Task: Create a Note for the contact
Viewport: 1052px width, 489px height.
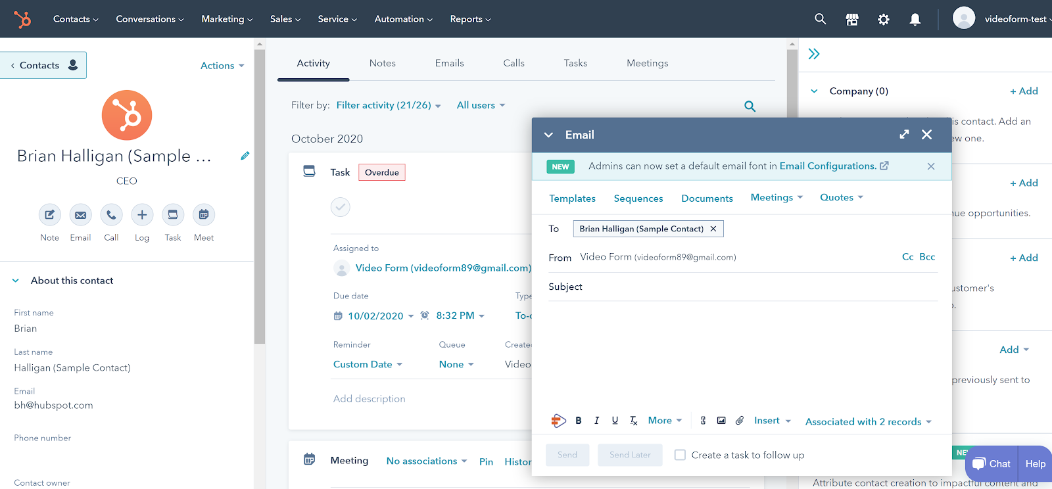Action: tap(49, 214)
